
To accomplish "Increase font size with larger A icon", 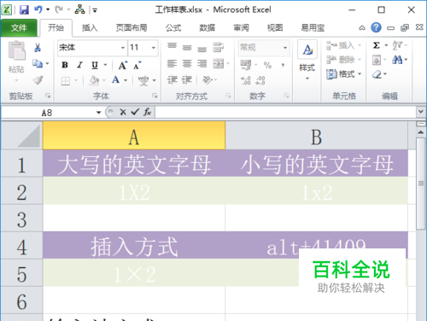I will click(x=122, y=66).
